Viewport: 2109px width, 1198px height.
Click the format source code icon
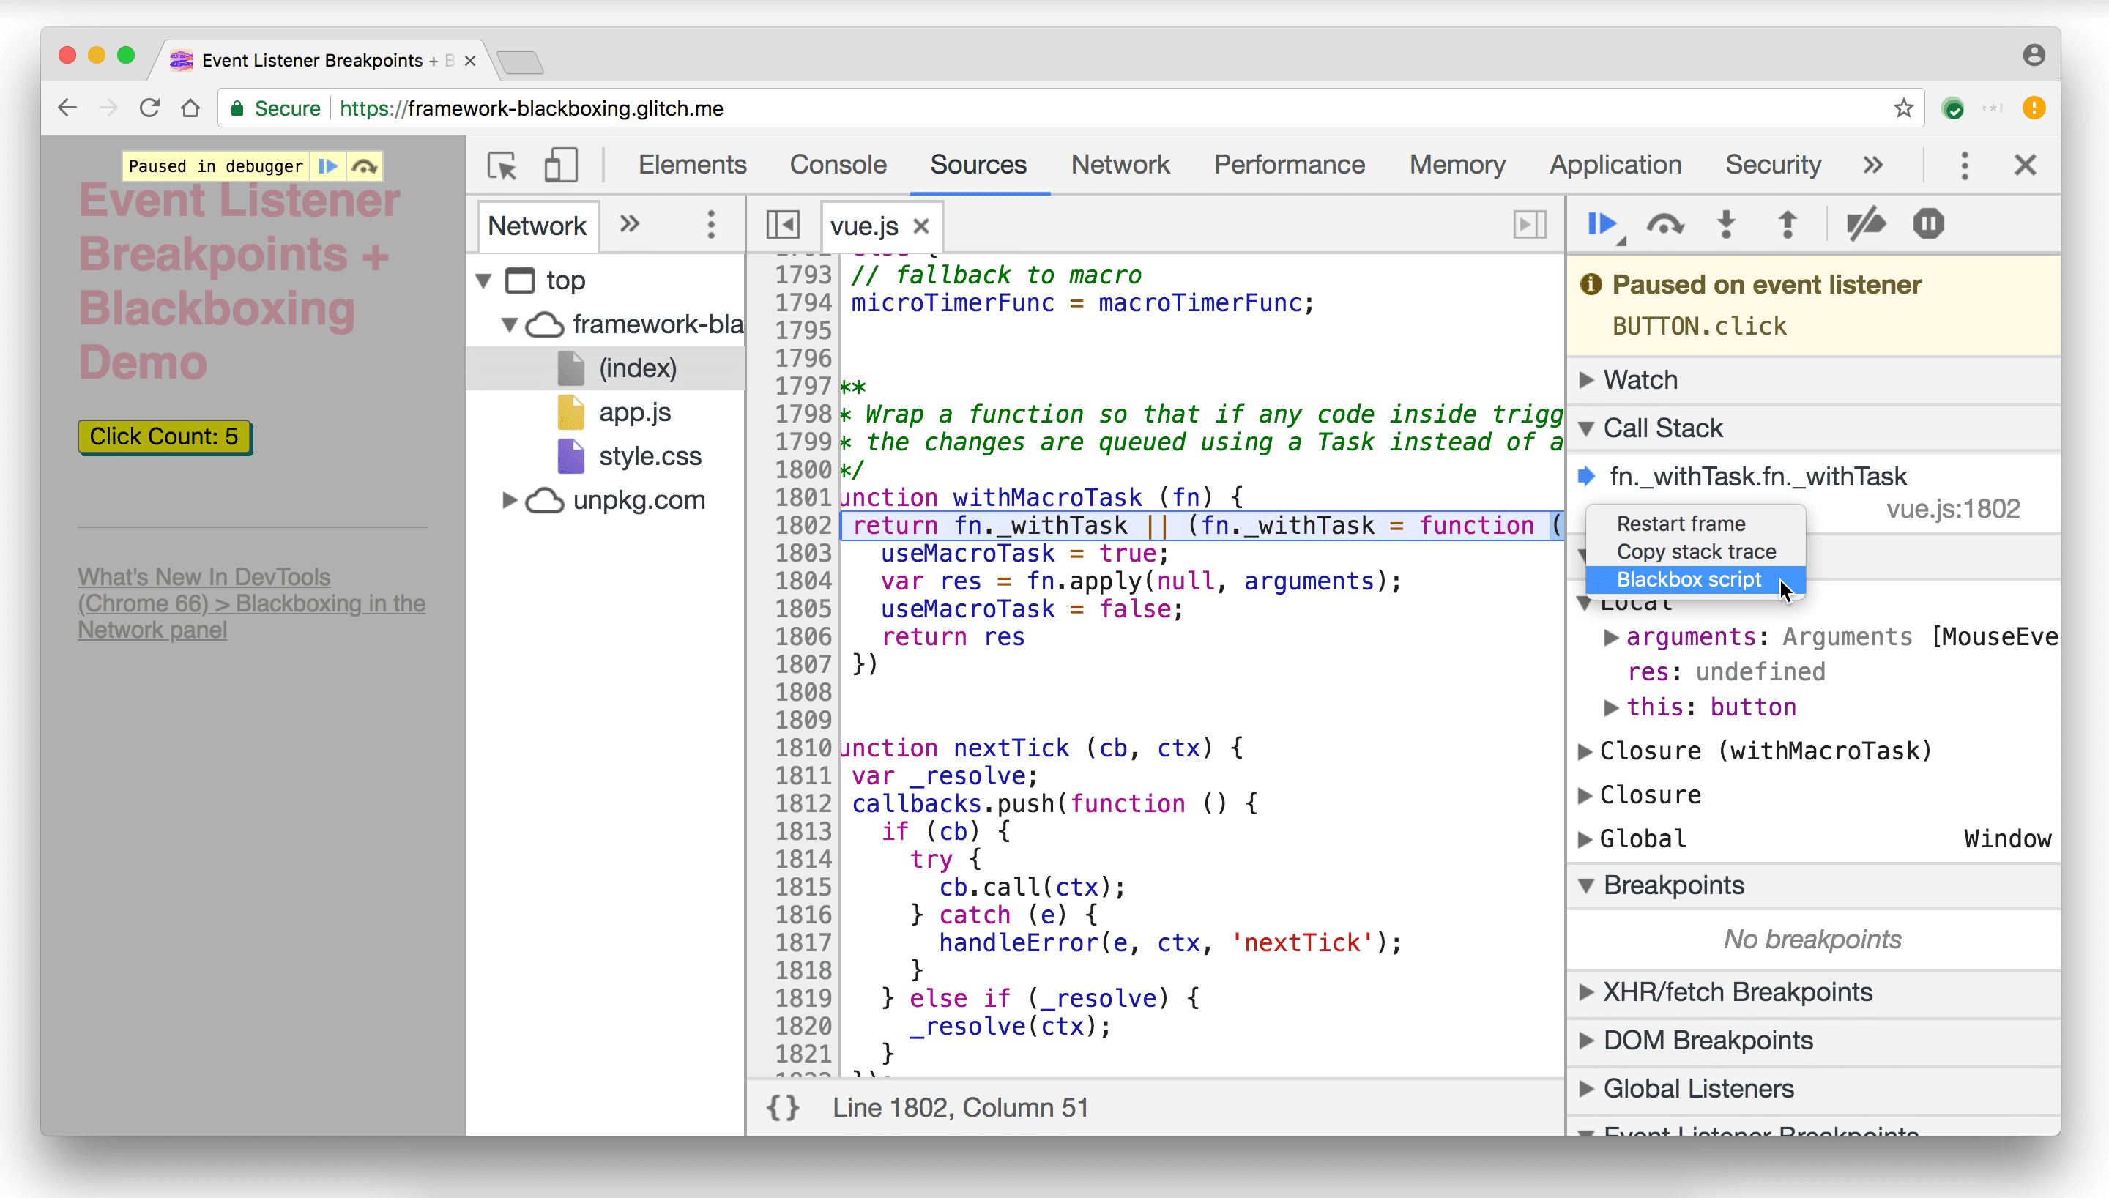click(784, 1108)
